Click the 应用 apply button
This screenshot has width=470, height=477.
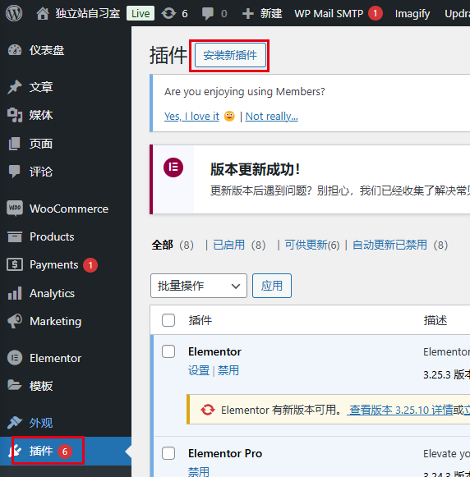pos(272,286)
